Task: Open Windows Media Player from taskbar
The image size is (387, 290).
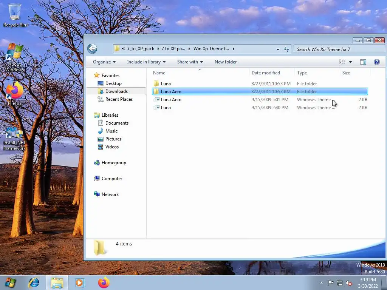Action: click(x=80, y=282)
